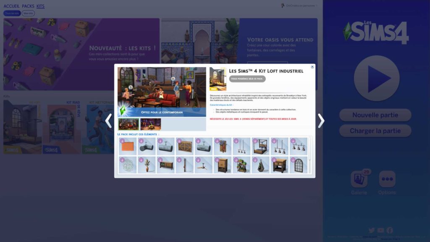Select the arched window item
The image size is (430, 242).
click(x=299, y=165)
